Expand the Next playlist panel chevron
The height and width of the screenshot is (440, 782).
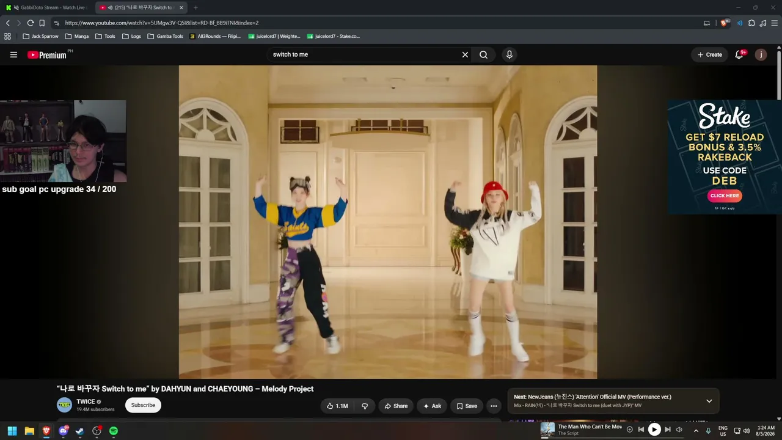[709, 401]
